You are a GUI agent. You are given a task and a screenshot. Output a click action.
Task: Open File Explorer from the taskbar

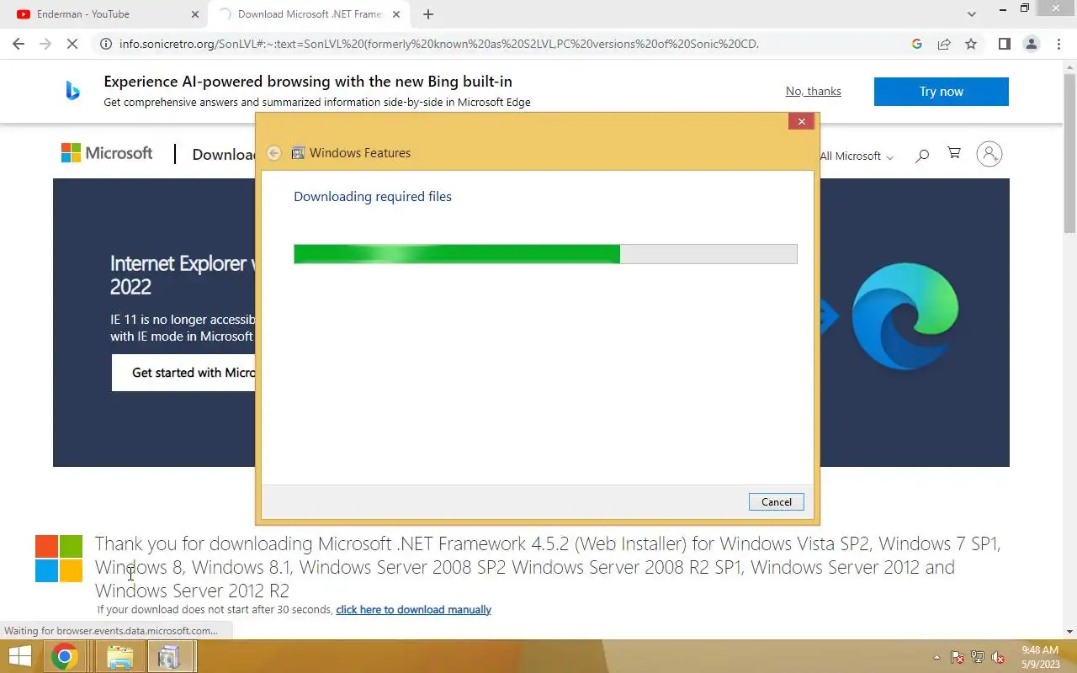point(120,656)
